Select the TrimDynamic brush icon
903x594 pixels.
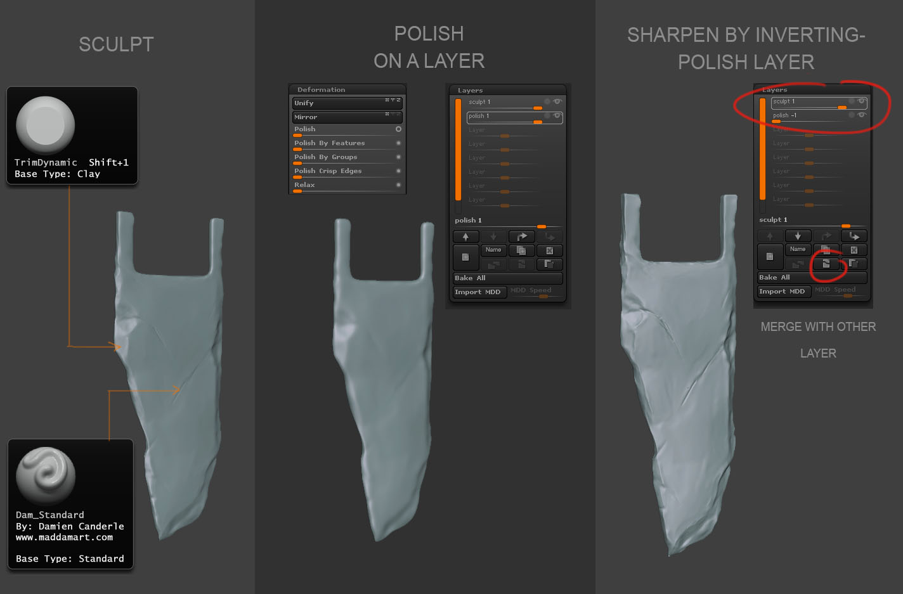(x=45, y=126)
